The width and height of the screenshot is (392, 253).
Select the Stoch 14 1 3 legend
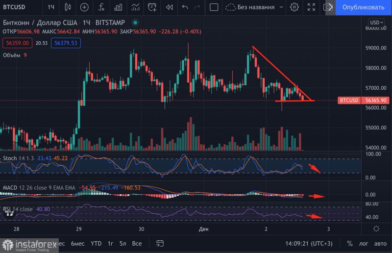[x=18, y=158]
